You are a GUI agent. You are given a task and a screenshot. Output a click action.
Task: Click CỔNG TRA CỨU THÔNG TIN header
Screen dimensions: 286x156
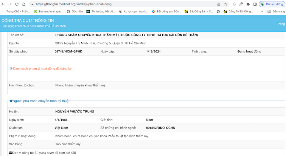point(27,21)
